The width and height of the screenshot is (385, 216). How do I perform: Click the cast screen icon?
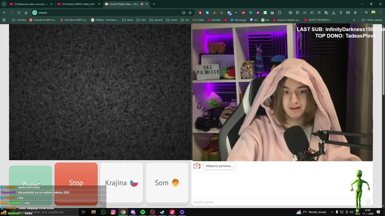312,13
